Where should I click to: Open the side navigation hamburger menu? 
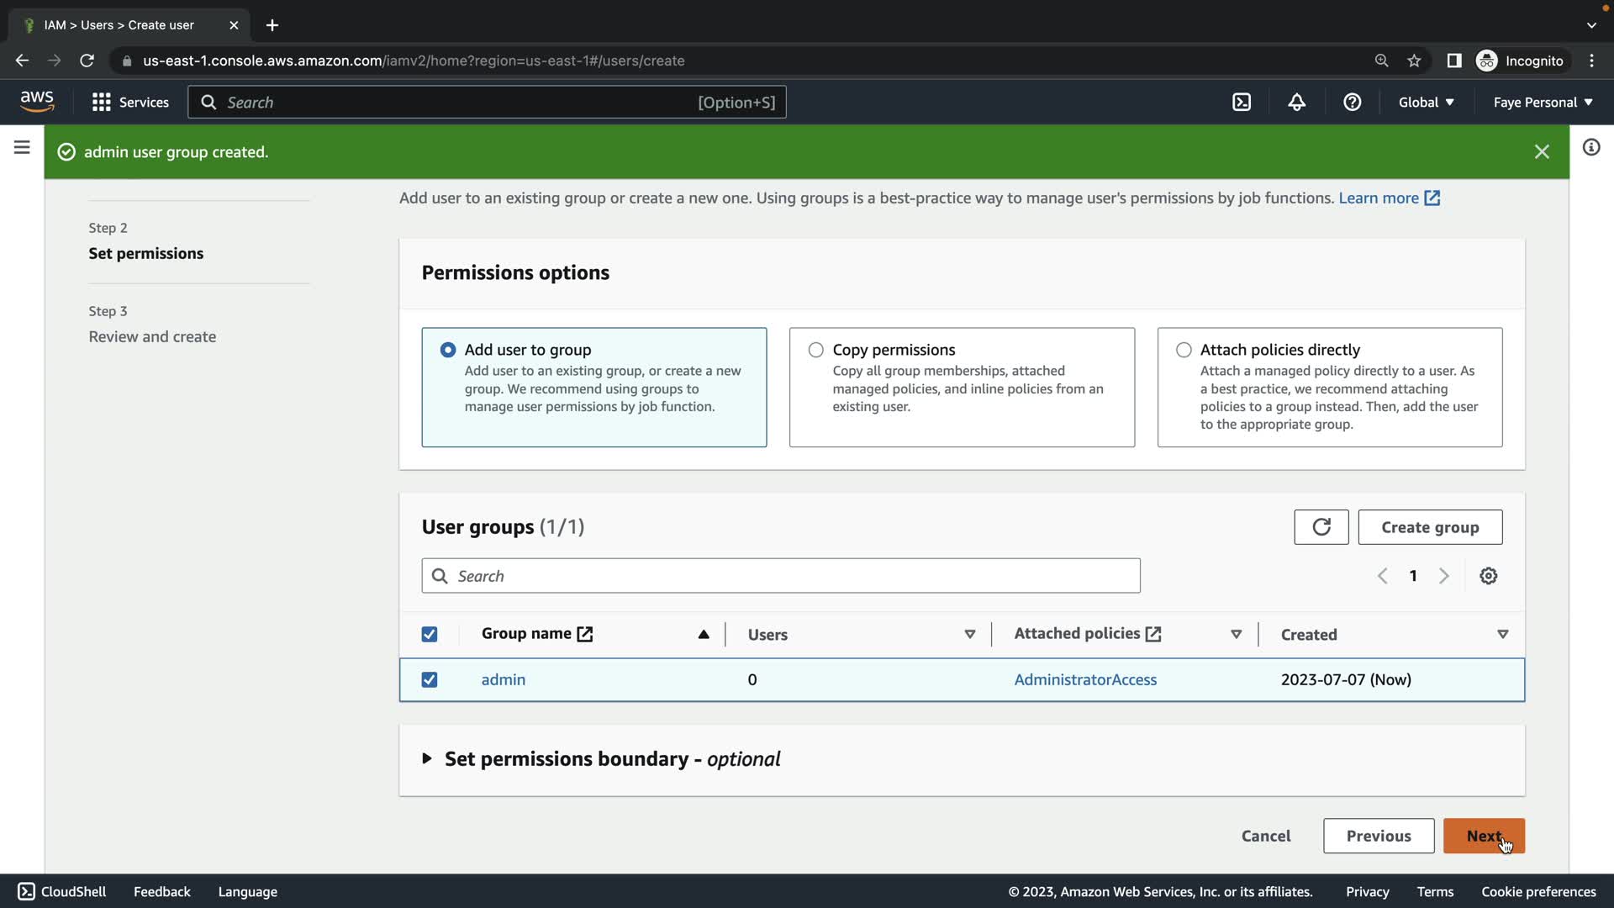(x=22, y=147)
